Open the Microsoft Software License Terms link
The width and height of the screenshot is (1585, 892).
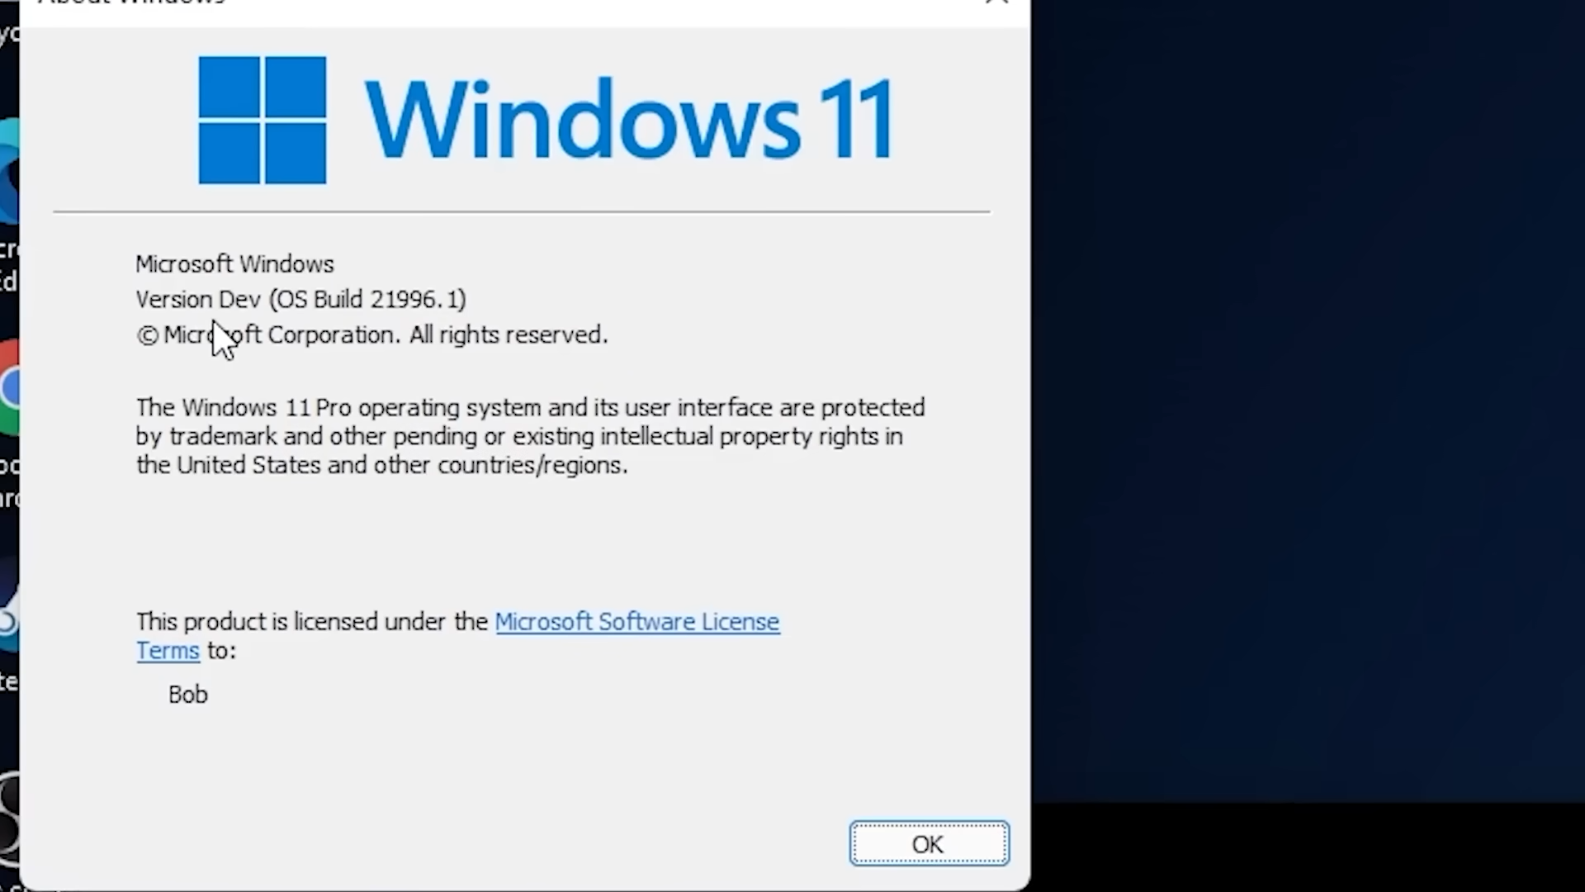pos(636,622)
